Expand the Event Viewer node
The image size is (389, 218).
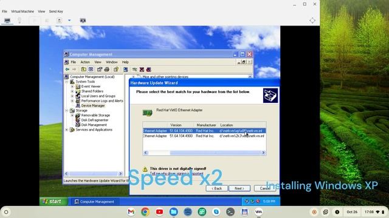[72, 87]
